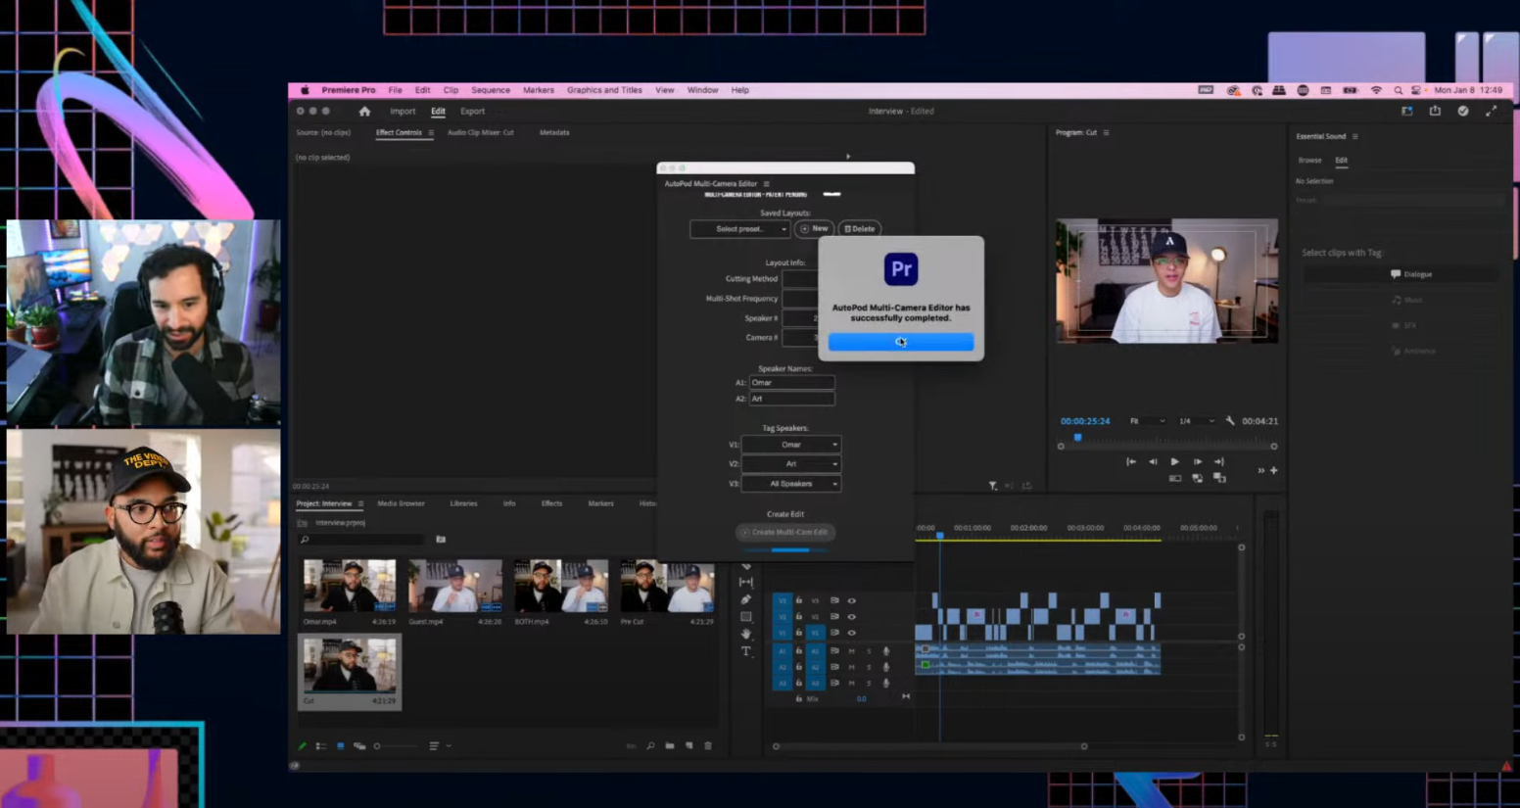
Task: Click the New Item icon in Project panel
Action: 689,746
